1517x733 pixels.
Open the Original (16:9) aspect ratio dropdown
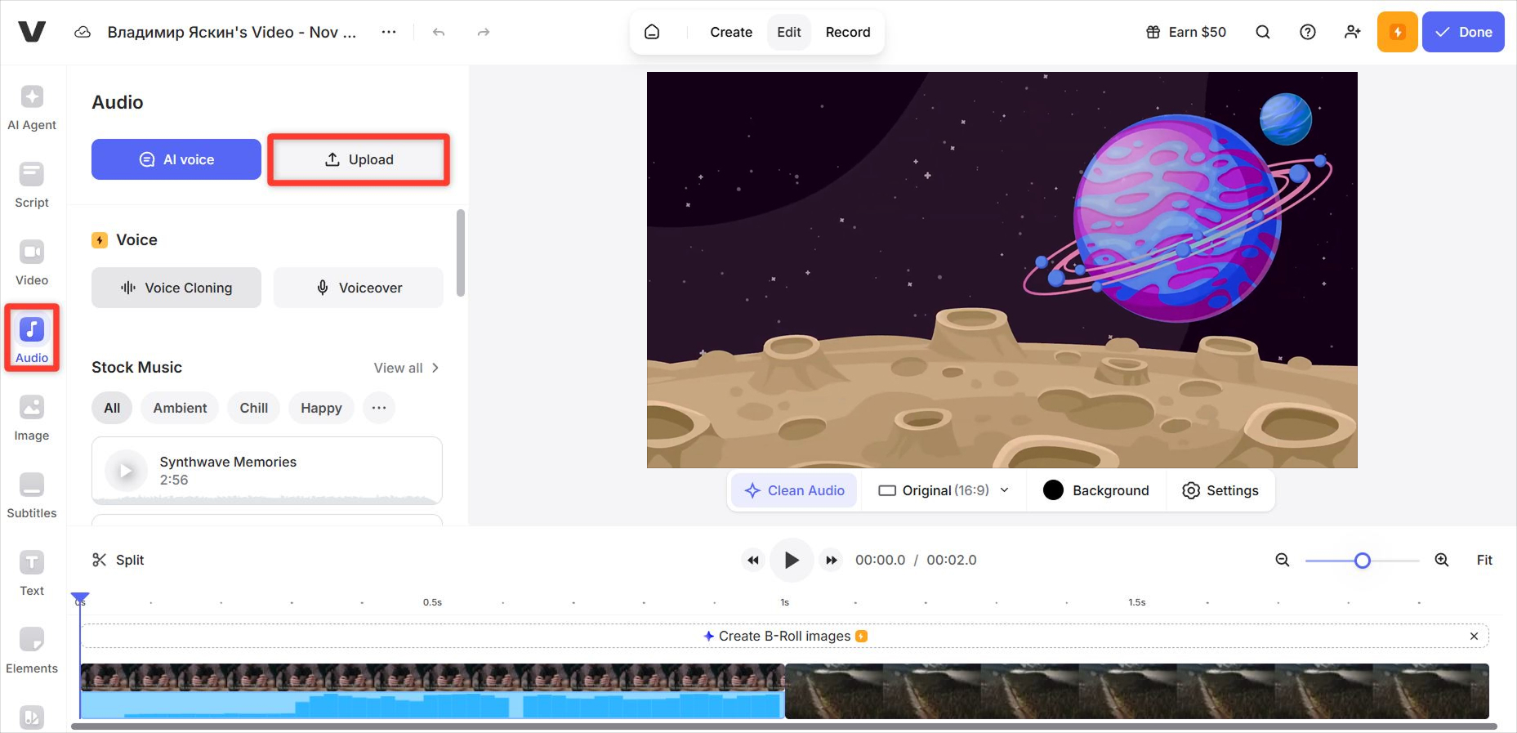click(x=944, y=490)
